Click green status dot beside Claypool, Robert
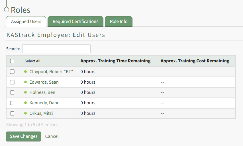This screenshot has height=146, width=243. [26, 72]
